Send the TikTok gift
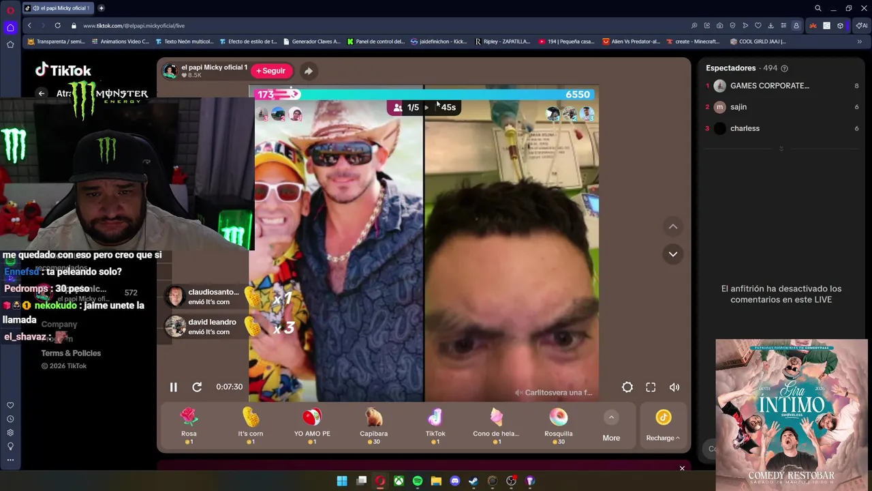The image size is (872, 491). [x=435, y=426]
